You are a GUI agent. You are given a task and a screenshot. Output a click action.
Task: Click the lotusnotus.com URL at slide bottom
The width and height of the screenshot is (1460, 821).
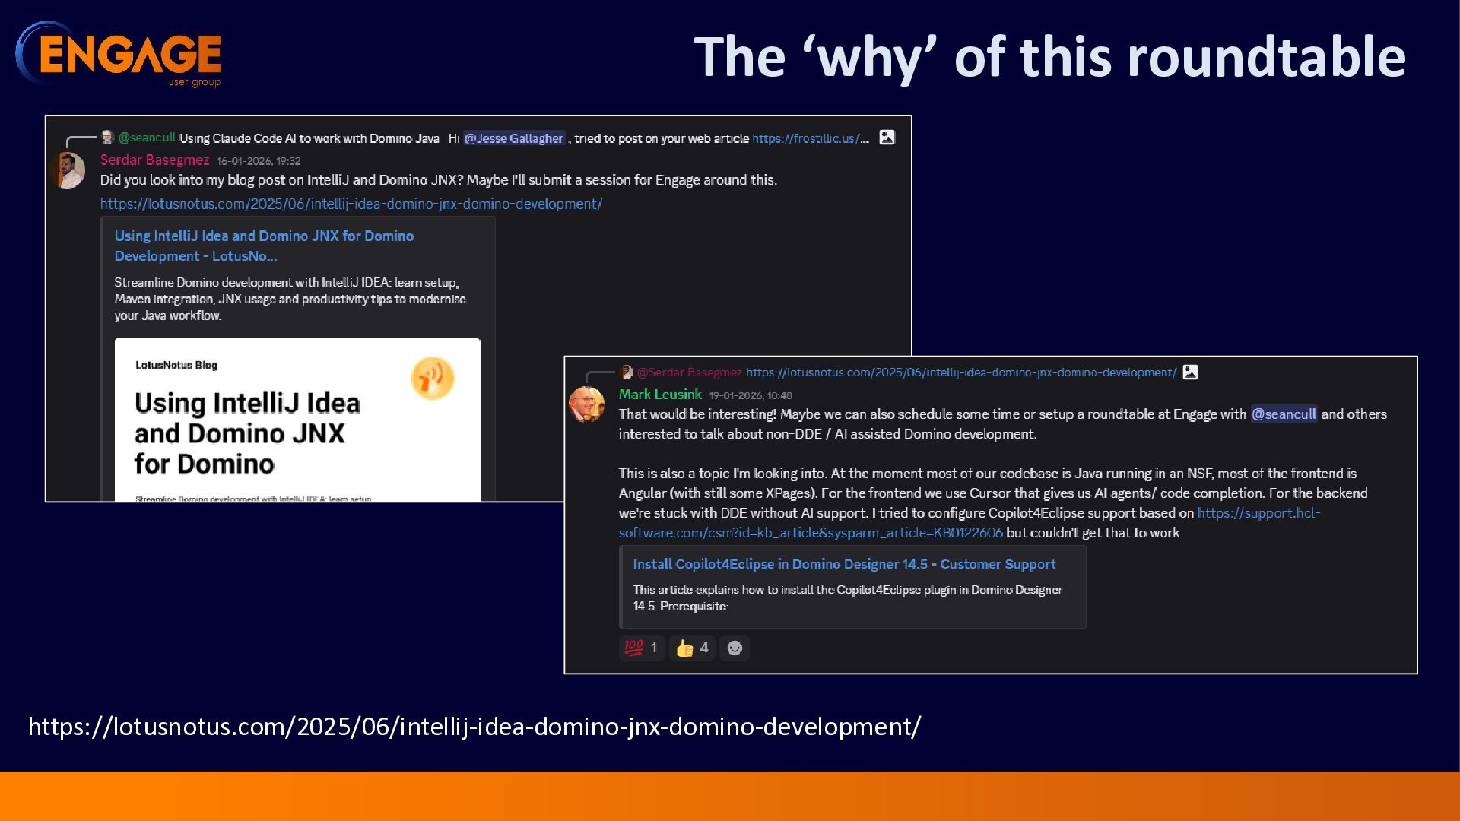(474, 727)
